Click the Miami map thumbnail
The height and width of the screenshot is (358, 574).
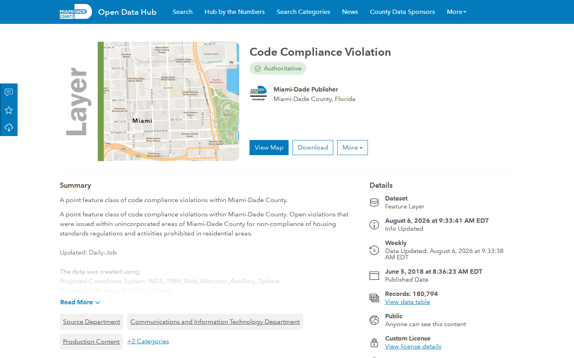pyautogui.click(x=168, y=101)
